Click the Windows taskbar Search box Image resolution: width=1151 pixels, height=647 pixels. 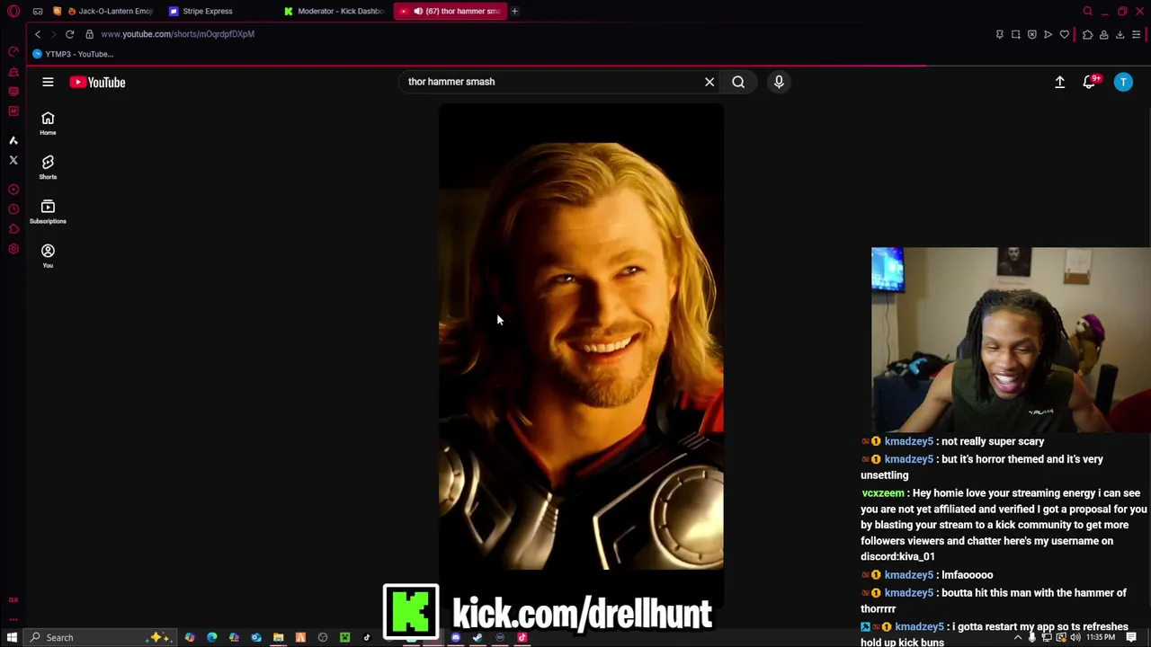click(101, 637)
